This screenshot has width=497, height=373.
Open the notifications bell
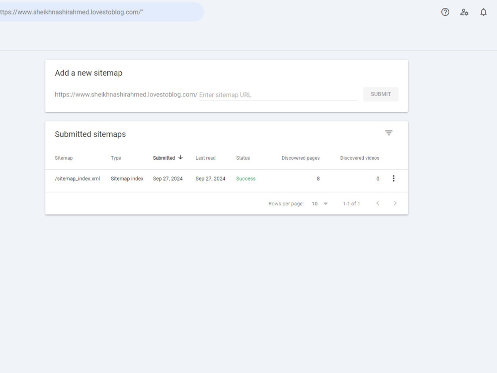[x=484, y=12]
